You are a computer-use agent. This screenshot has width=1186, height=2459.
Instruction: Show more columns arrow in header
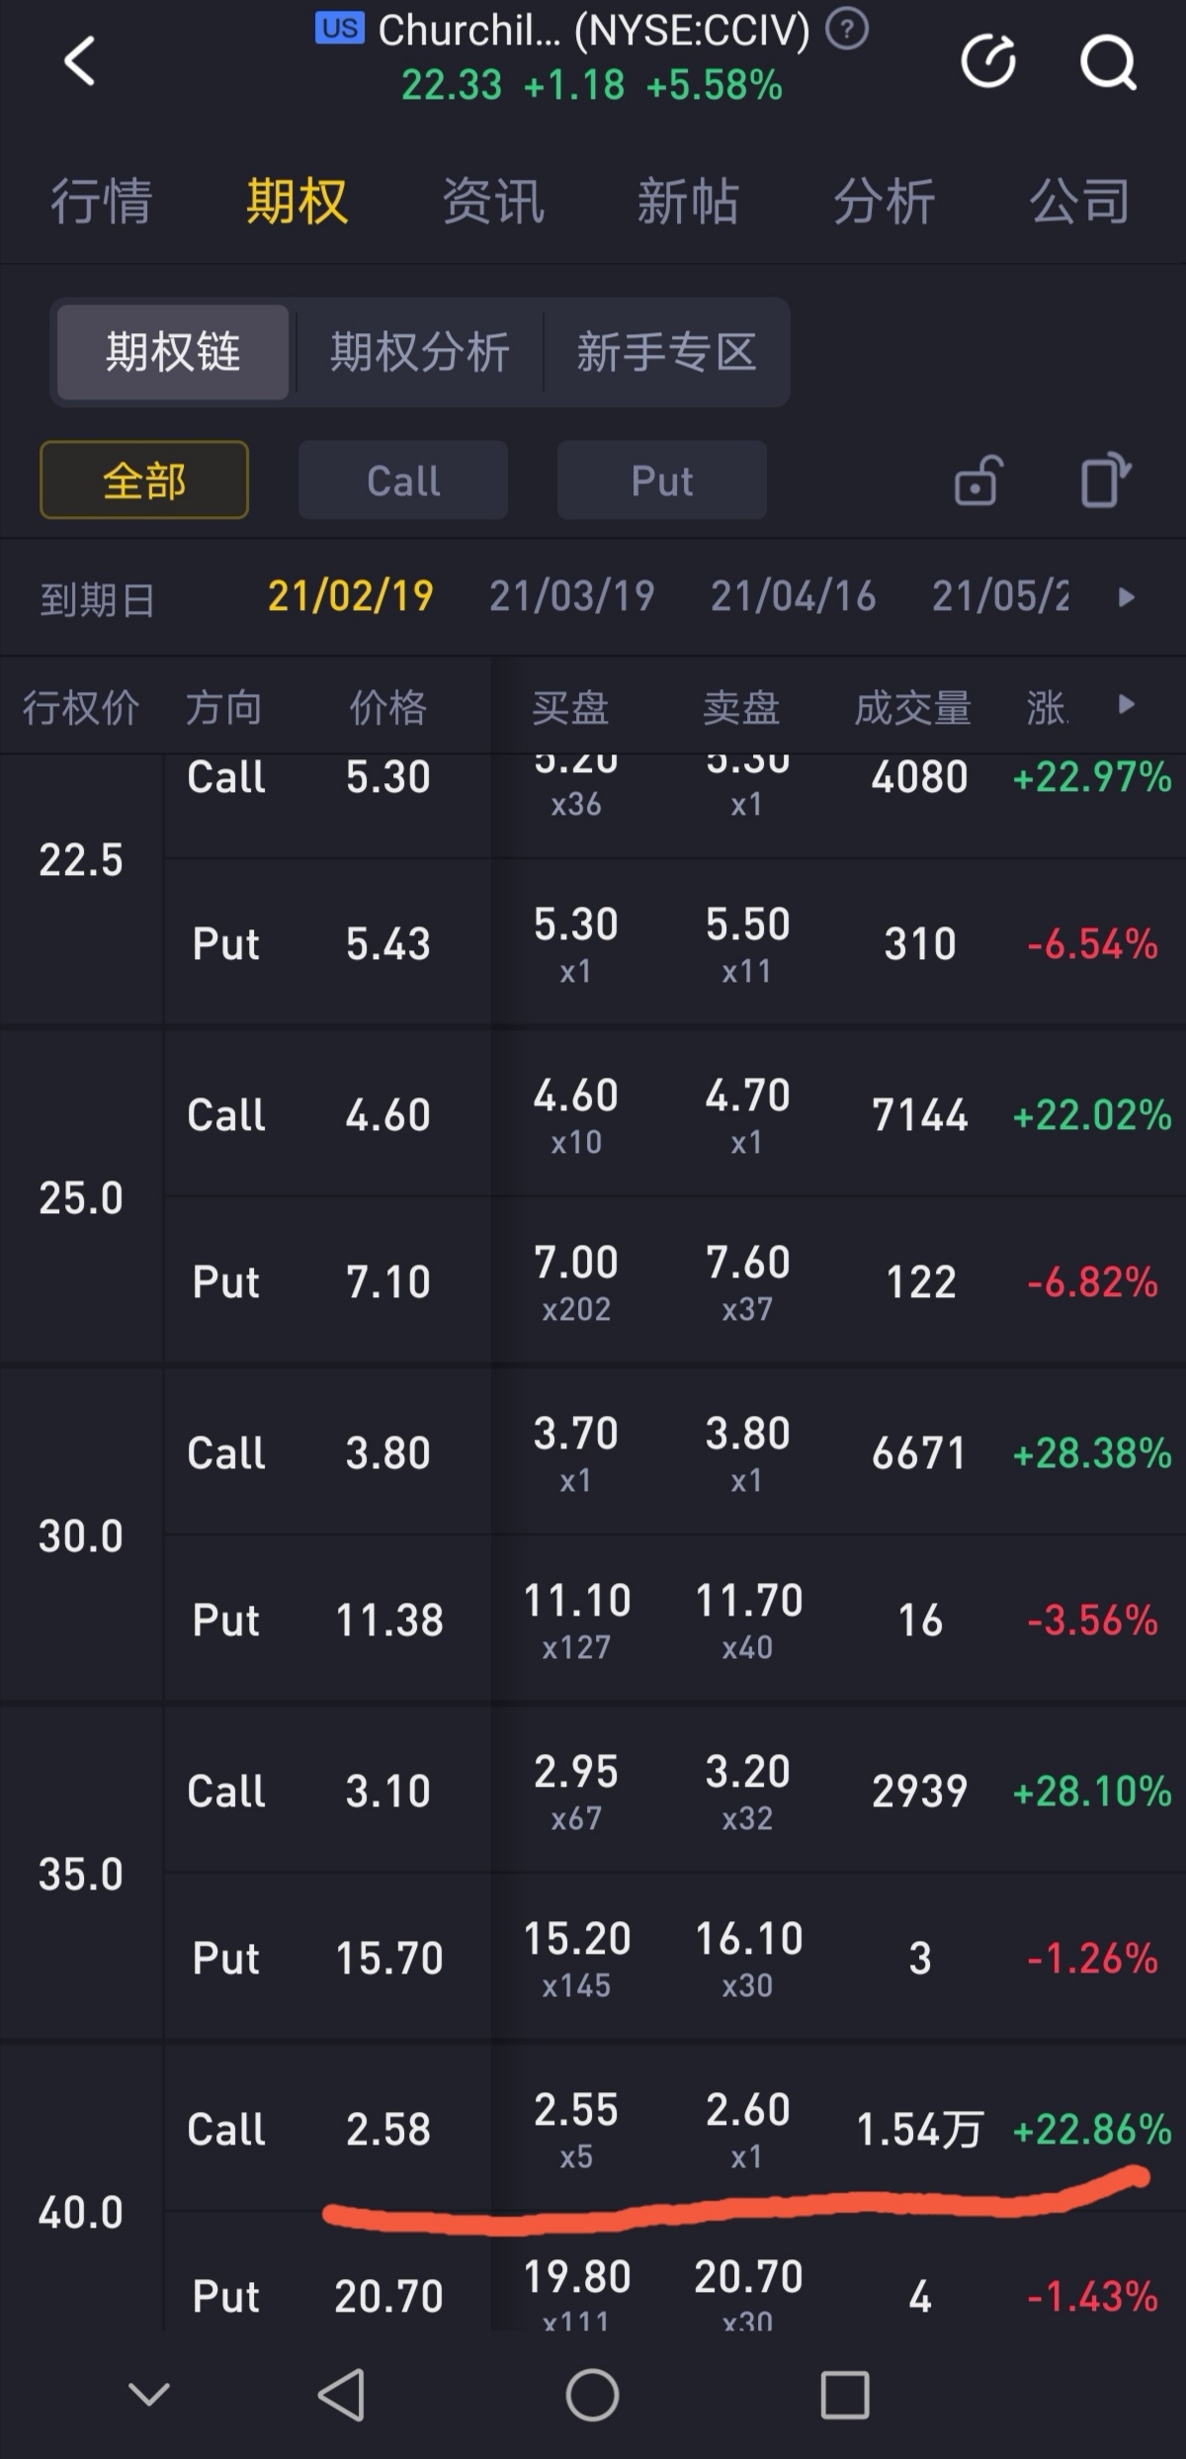[1126, 705]
